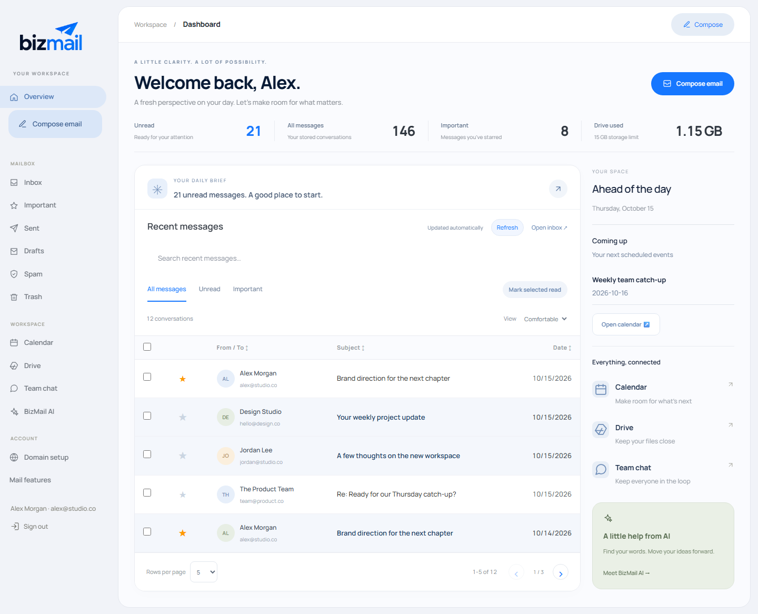Click Sign out in the sidebar
The width and height of the screenshot is (758, 614).
[x=30, y=527]
